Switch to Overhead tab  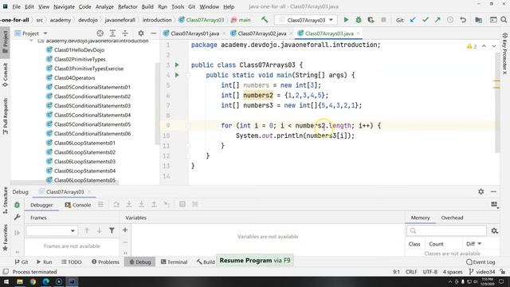(452, 218)
